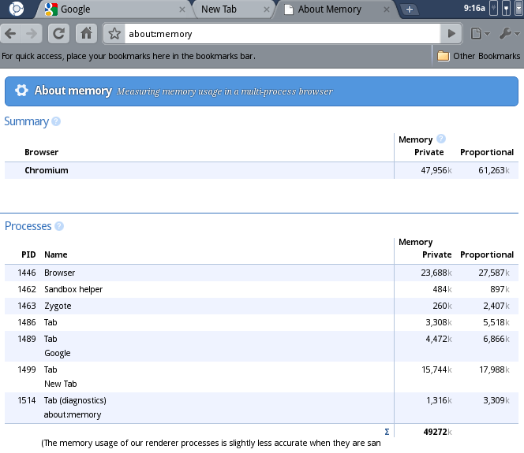
Task: Click the total memory value 49272k
Action: [x=437, y=432]
